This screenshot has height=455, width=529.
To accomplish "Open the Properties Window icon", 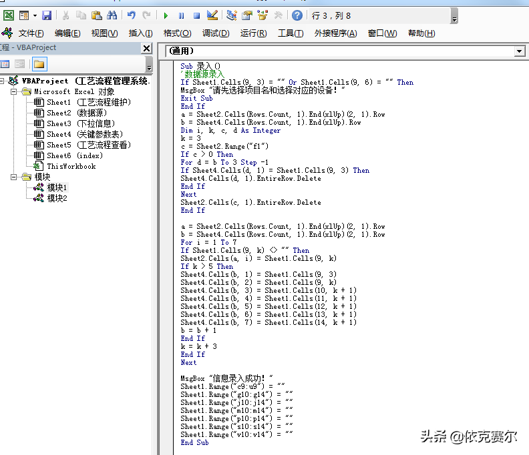I will pos(247,15).
